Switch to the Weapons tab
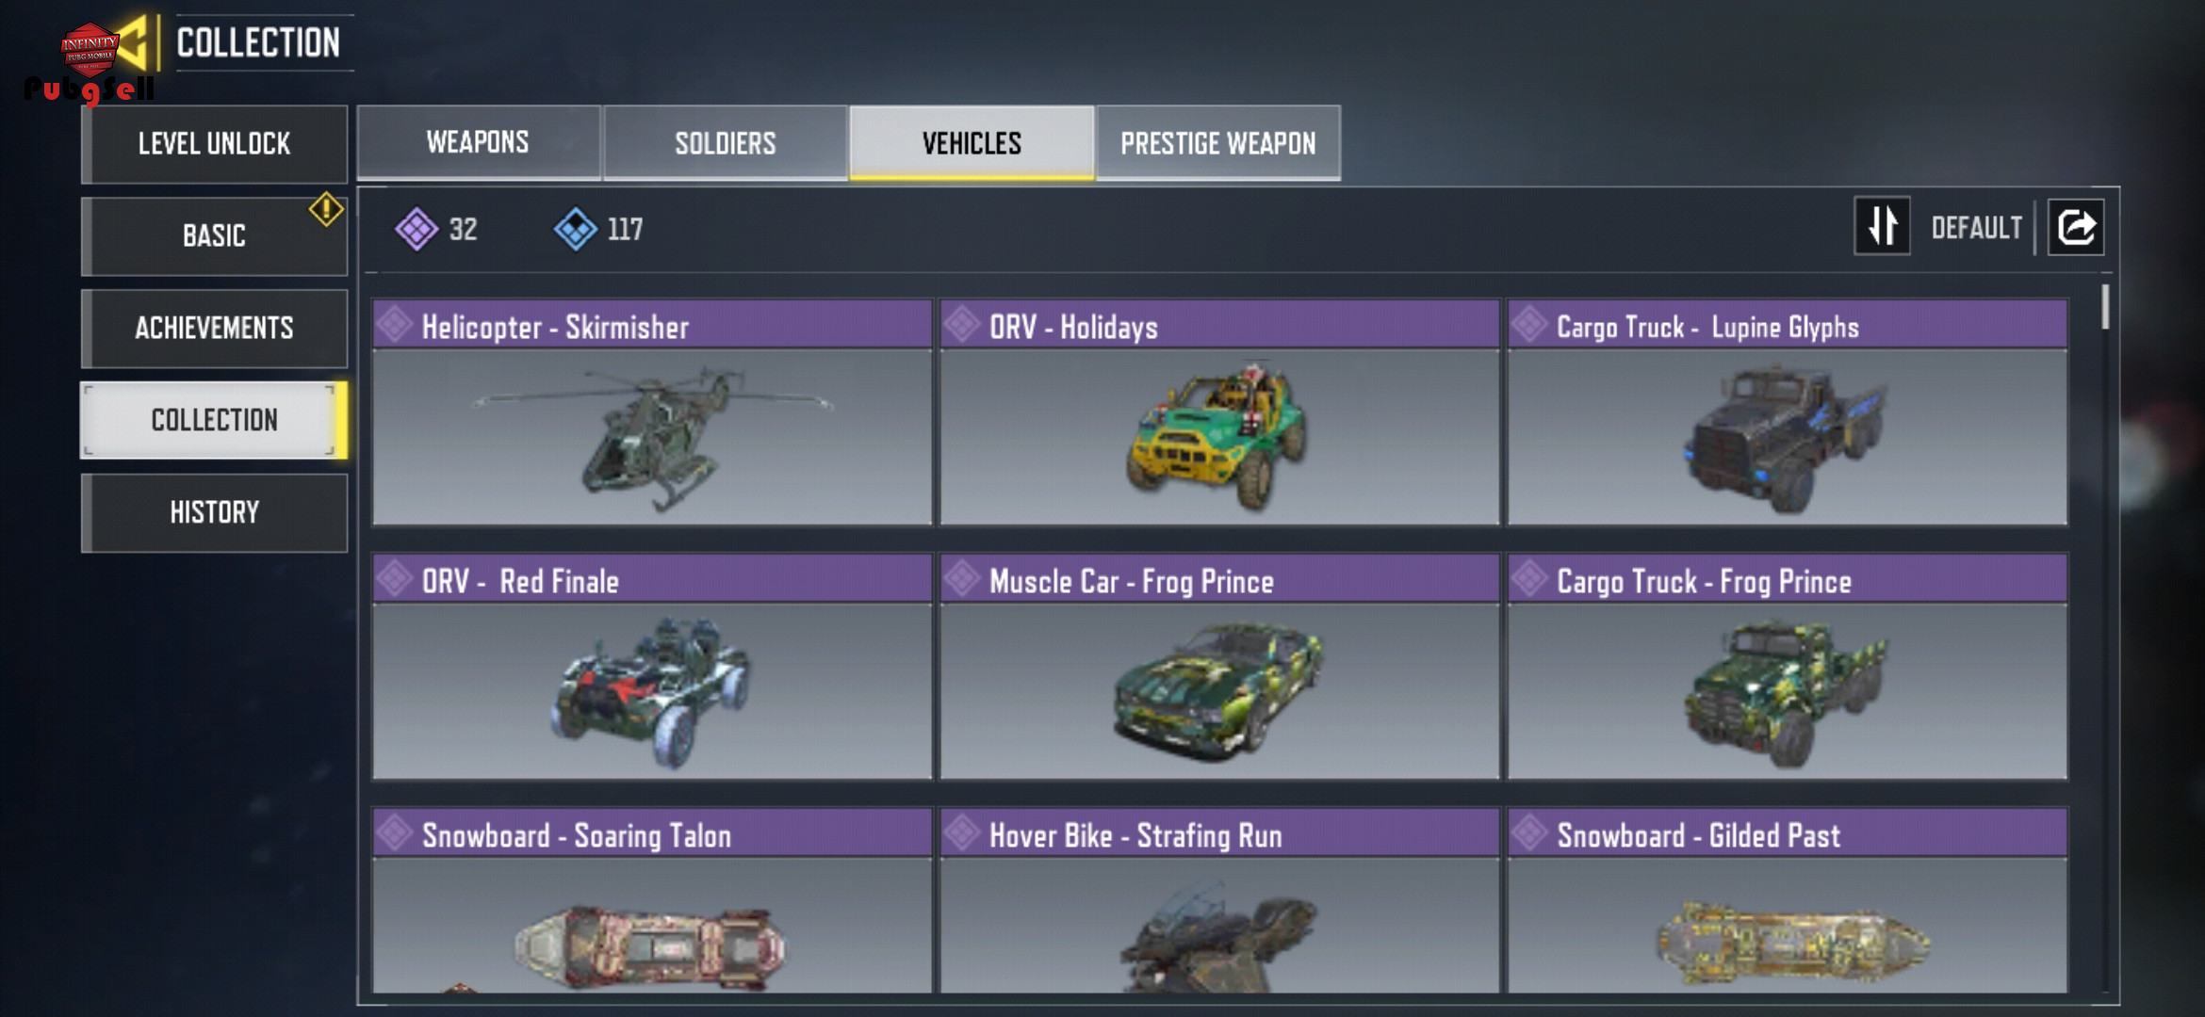2205x1017 pixels. [x=479, y=142]
